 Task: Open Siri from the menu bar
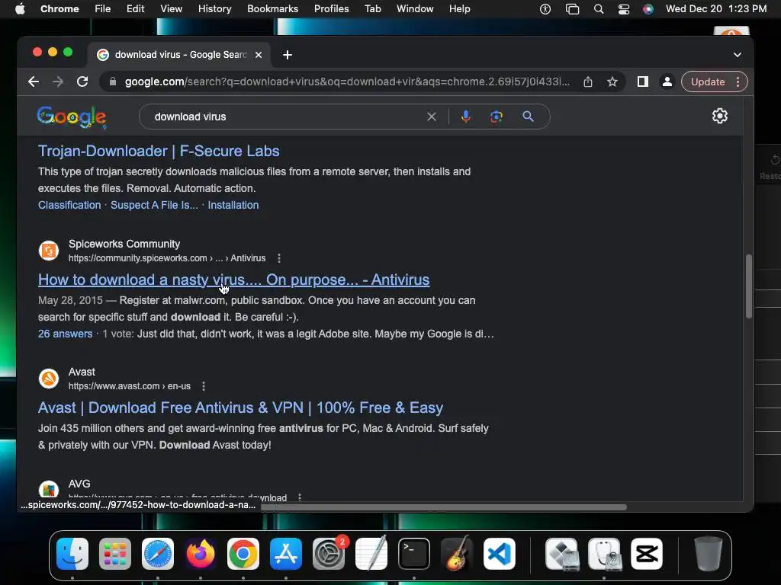(648, 9)
